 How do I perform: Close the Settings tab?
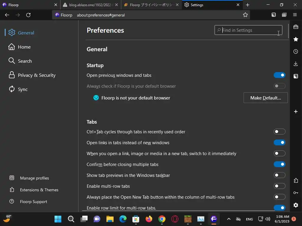click(x=238, y=5)
